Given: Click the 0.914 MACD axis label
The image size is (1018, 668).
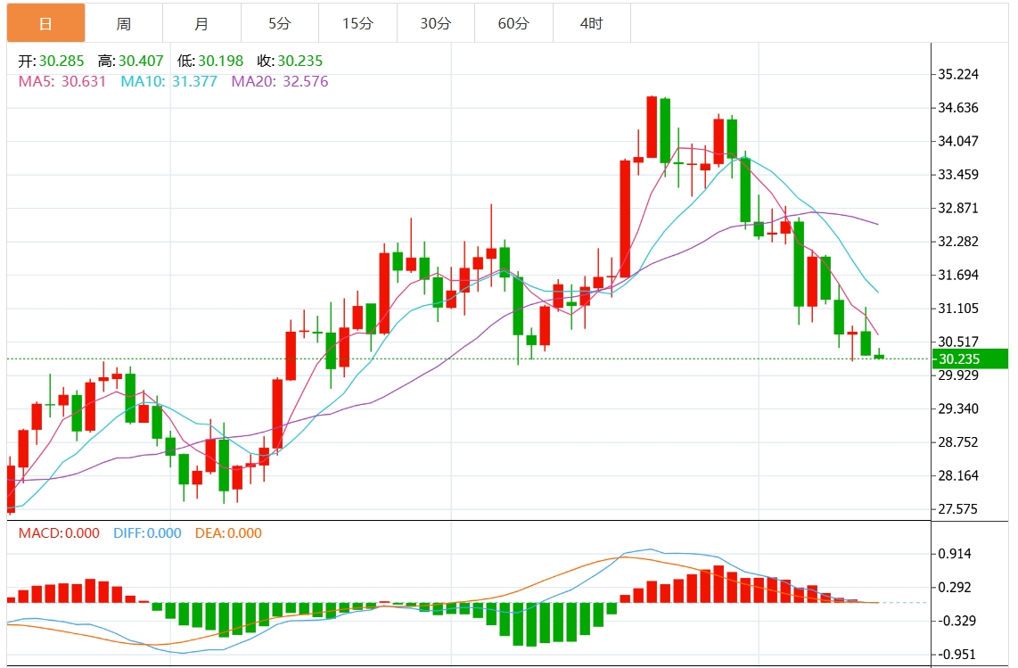Looking at the screenshot, I should [955, 554].
